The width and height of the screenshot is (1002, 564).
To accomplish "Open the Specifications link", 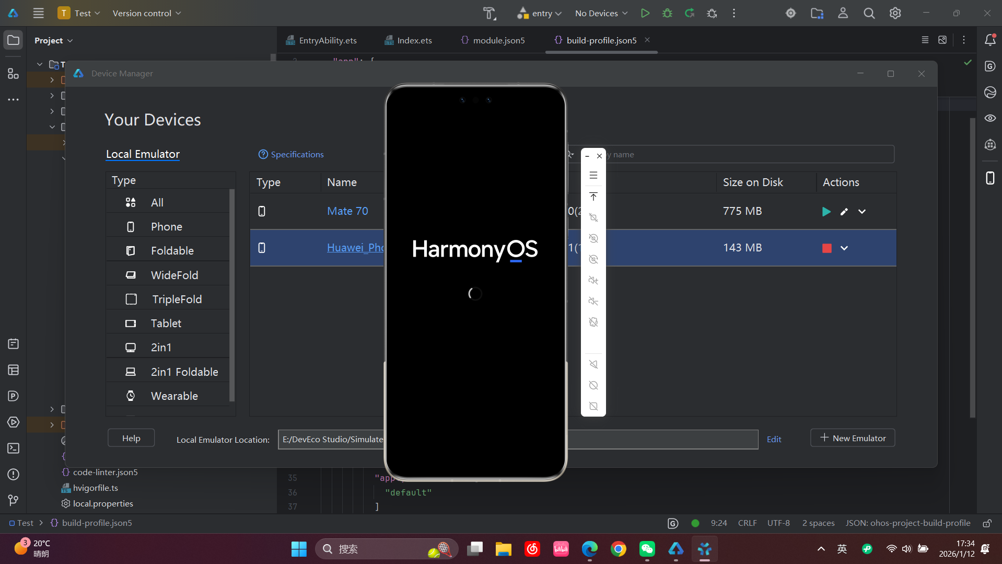I will coord(291,155).
